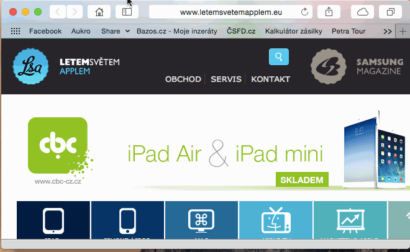Screen dimensions: 410x252
Task: Open the iPhone category tile
Action: (127, 220)
